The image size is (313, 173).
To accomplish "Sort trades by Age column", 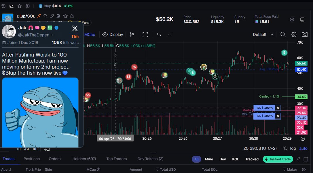I will [7, 170].
